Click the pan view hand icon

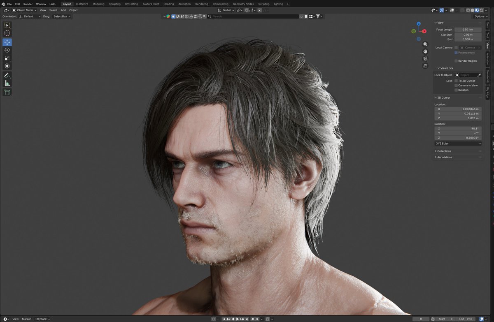click(425, 51)
